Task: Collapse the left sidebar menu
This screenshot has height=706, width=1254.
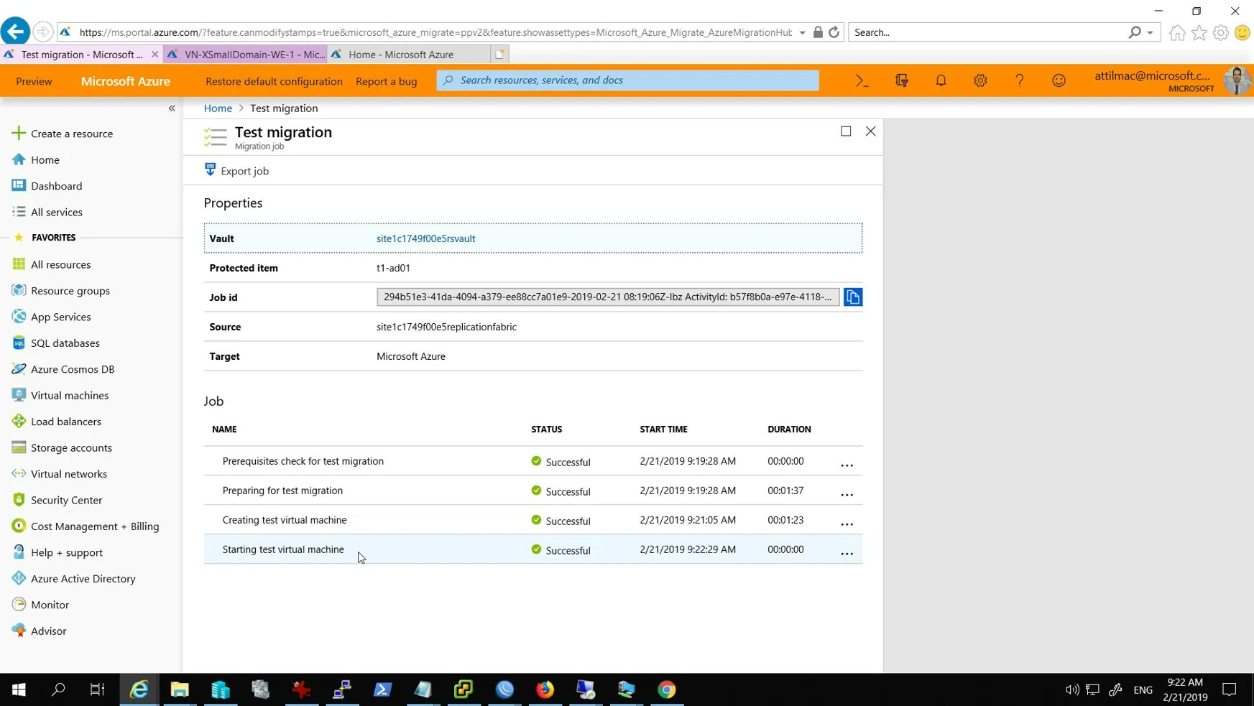Action: coord(172,108)
